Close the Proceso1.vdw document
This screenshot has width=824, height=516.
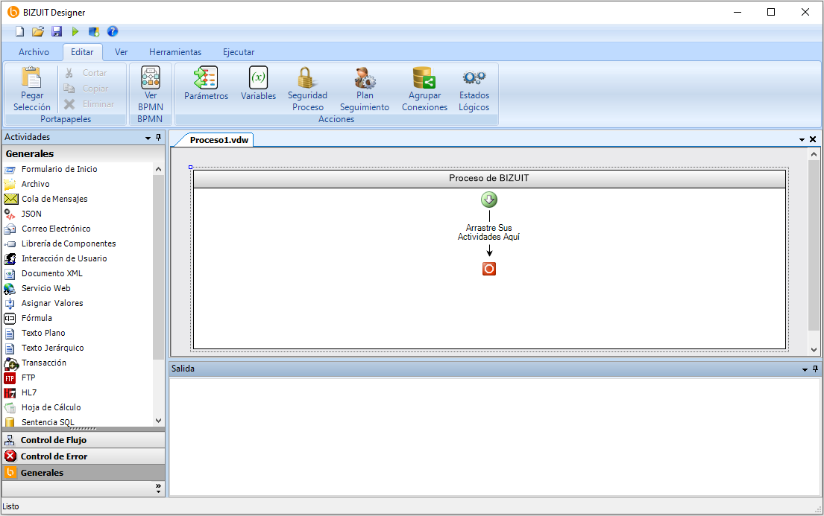(813, 139)
